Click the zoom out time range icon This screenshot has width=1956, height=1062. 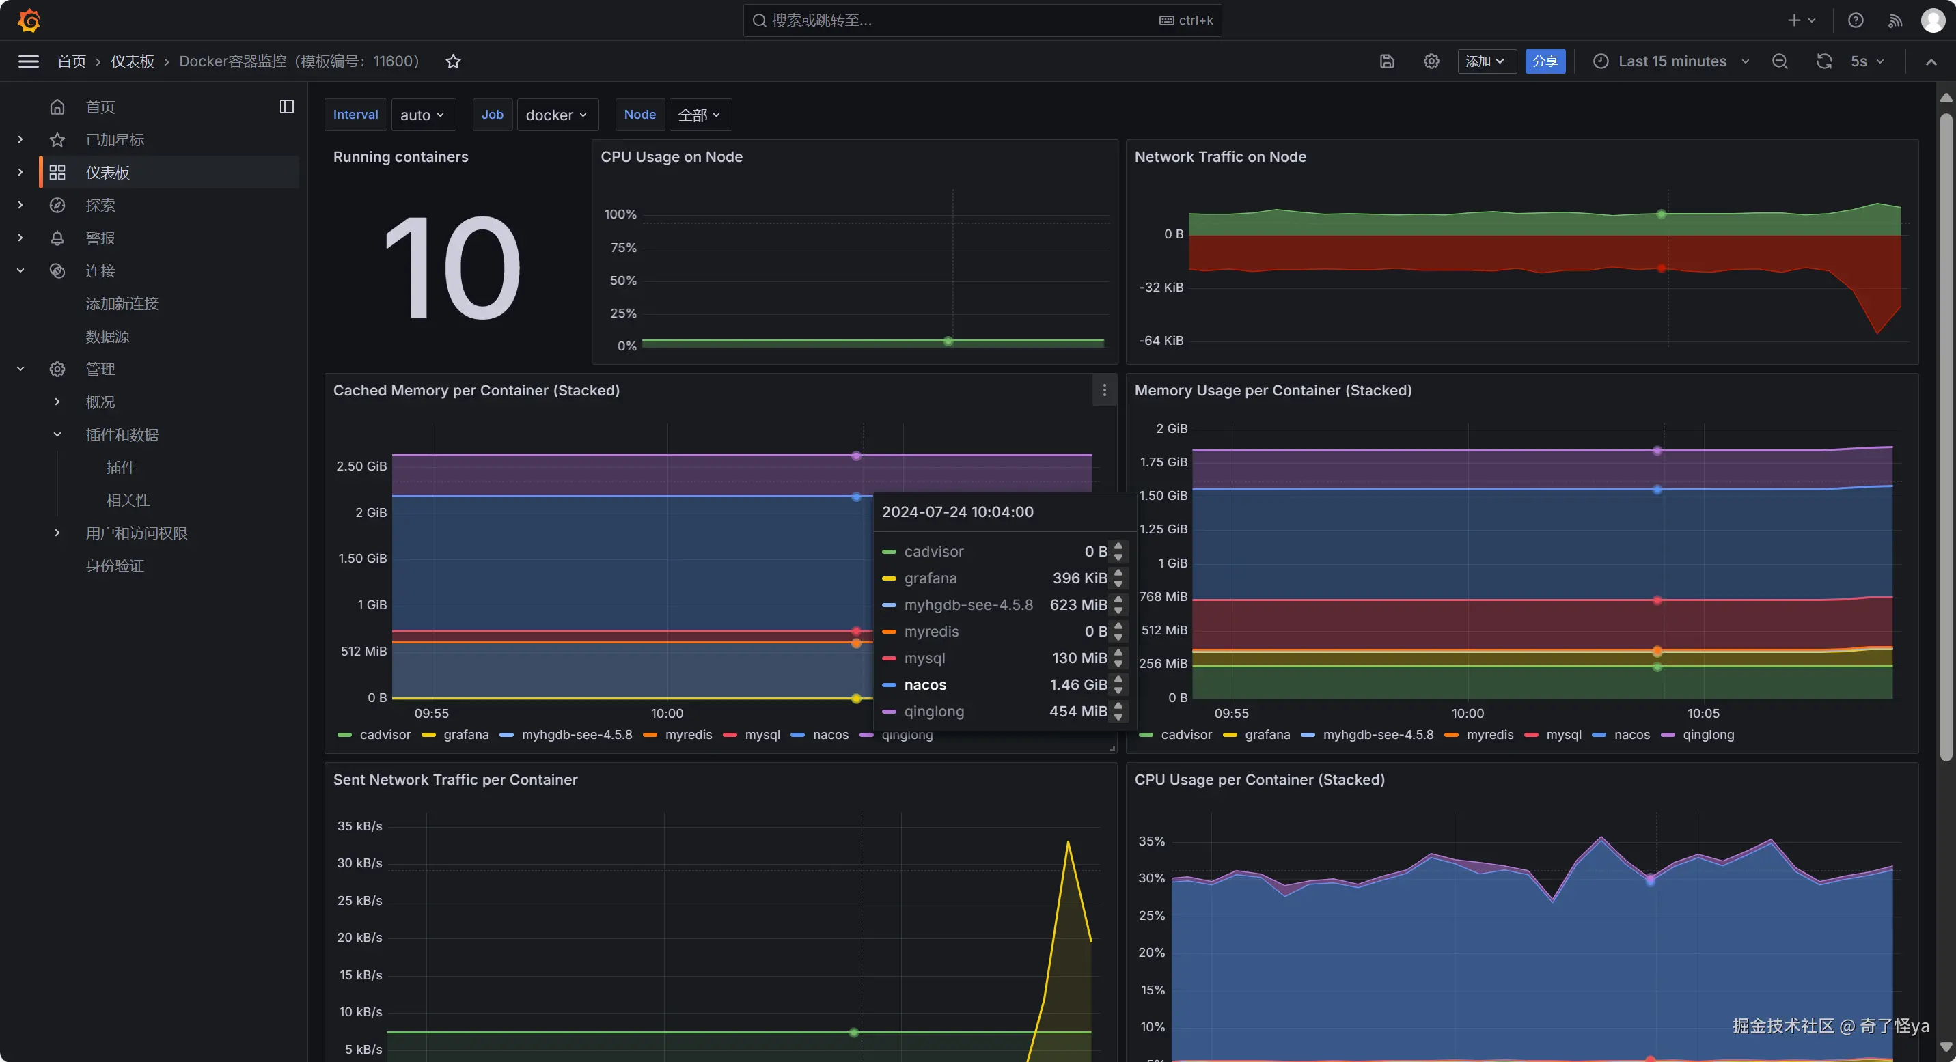(1780, 61)
